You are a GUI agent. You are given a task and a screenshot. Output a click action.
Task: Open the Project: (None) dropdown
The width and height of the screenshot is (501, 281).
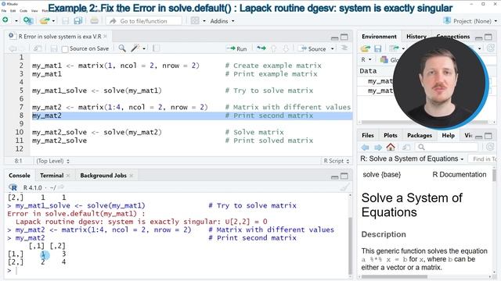pos(470,21)
